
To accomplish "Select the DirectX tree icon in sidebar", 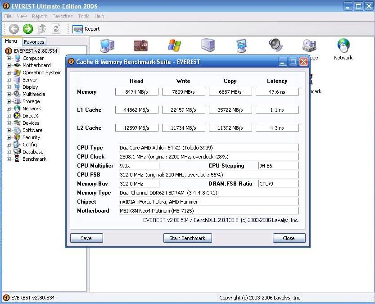I will click(17, 116).
